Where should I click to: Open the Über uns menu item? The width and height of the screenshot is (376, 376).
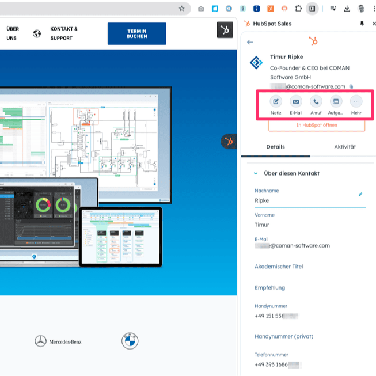pos(13,33)
